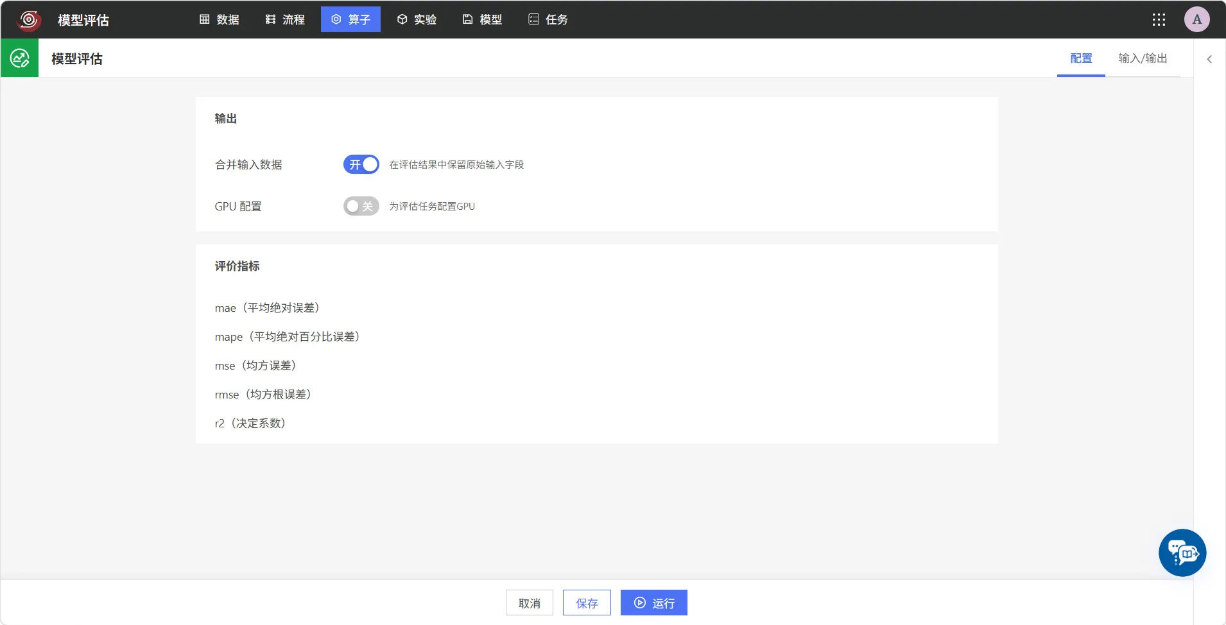Viewport: 1226px width, 625px height.
Task: Collapse the right side panel arrow
Action: point(1209,59)
